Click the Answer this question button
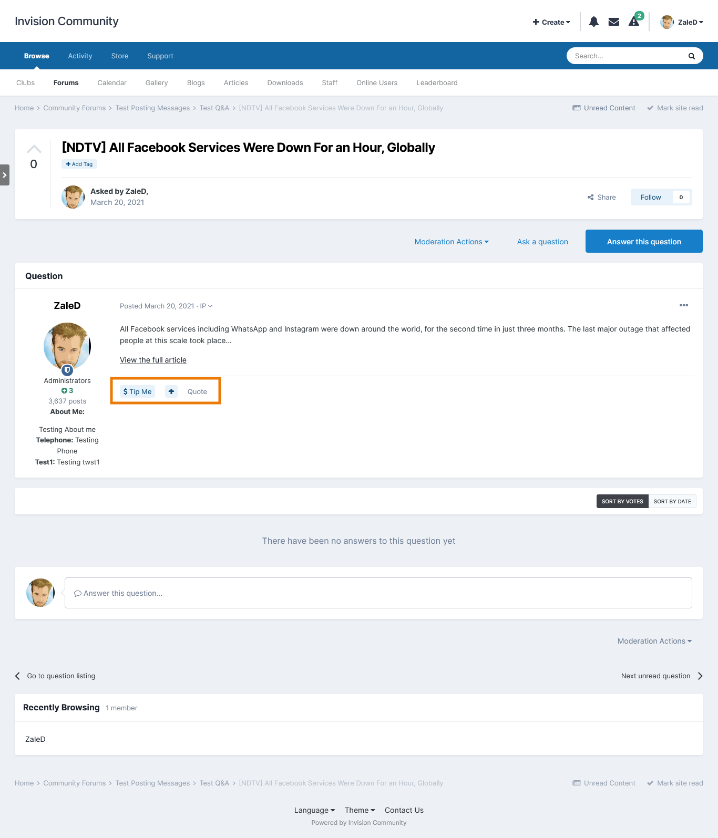Screen dimensions: 718x838 coord(644,241)
